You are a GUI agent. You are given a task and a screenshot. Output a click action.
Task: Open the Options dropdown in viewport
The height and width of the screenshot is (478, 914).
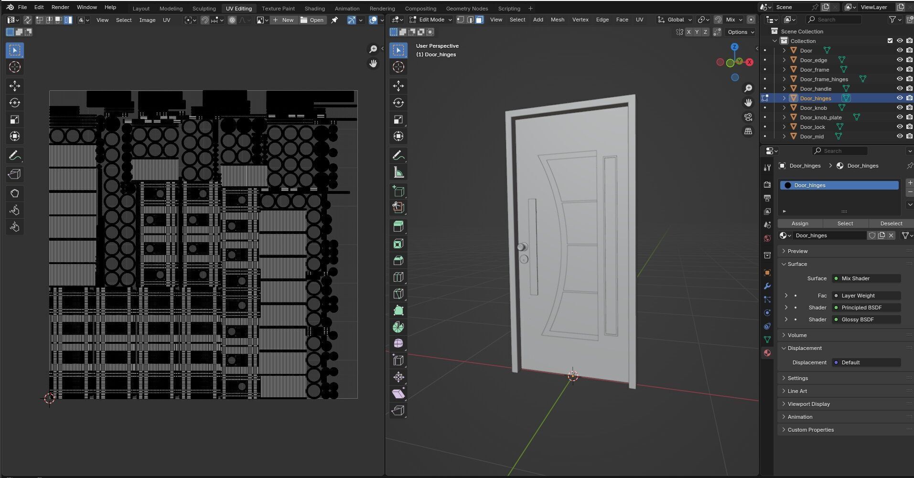tap(741, 32)
